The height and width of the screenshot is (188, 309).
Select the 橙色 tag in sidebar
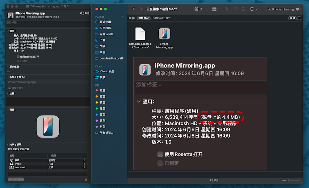(102, 96)
